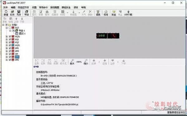Image resolution: width=187 pixels, height=116 pixels.
Task: Open the 设置 menu
Action: (x=34, y=7)
